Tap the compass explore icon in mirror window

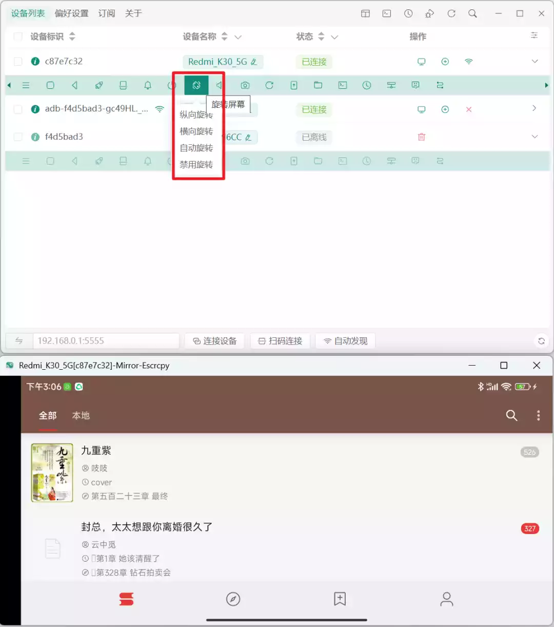pyautogui.click(x=233, y=599)
